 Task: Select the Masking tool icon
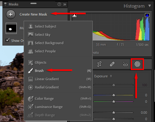point(137,64)
